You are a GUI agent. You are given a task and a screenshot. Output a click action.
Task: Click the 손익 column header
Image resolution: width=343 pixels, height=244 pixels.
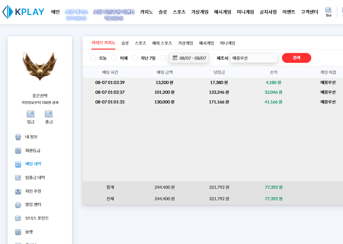[274, 72]
